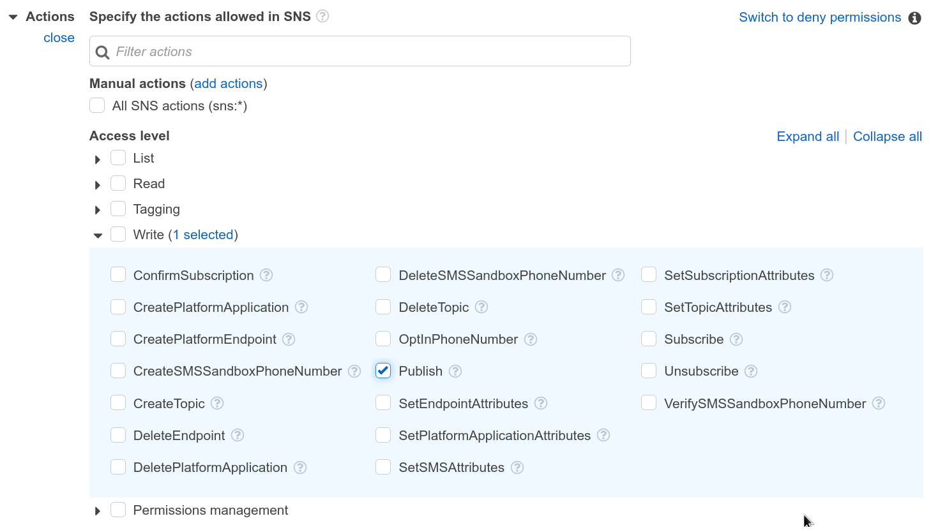
Task: Expand the List access level
Action: pyautogui.click(x=98, y=159)
